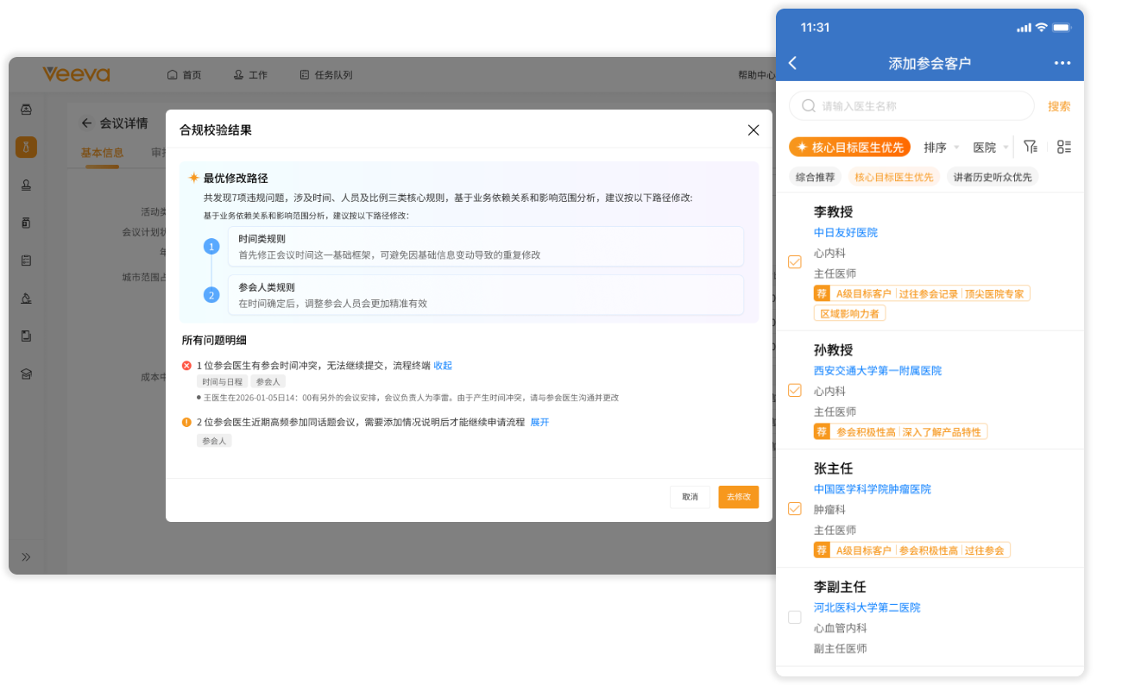Collapse issue details with 收起
Viewport: 1122px width, 685px height.
[443, 365]
